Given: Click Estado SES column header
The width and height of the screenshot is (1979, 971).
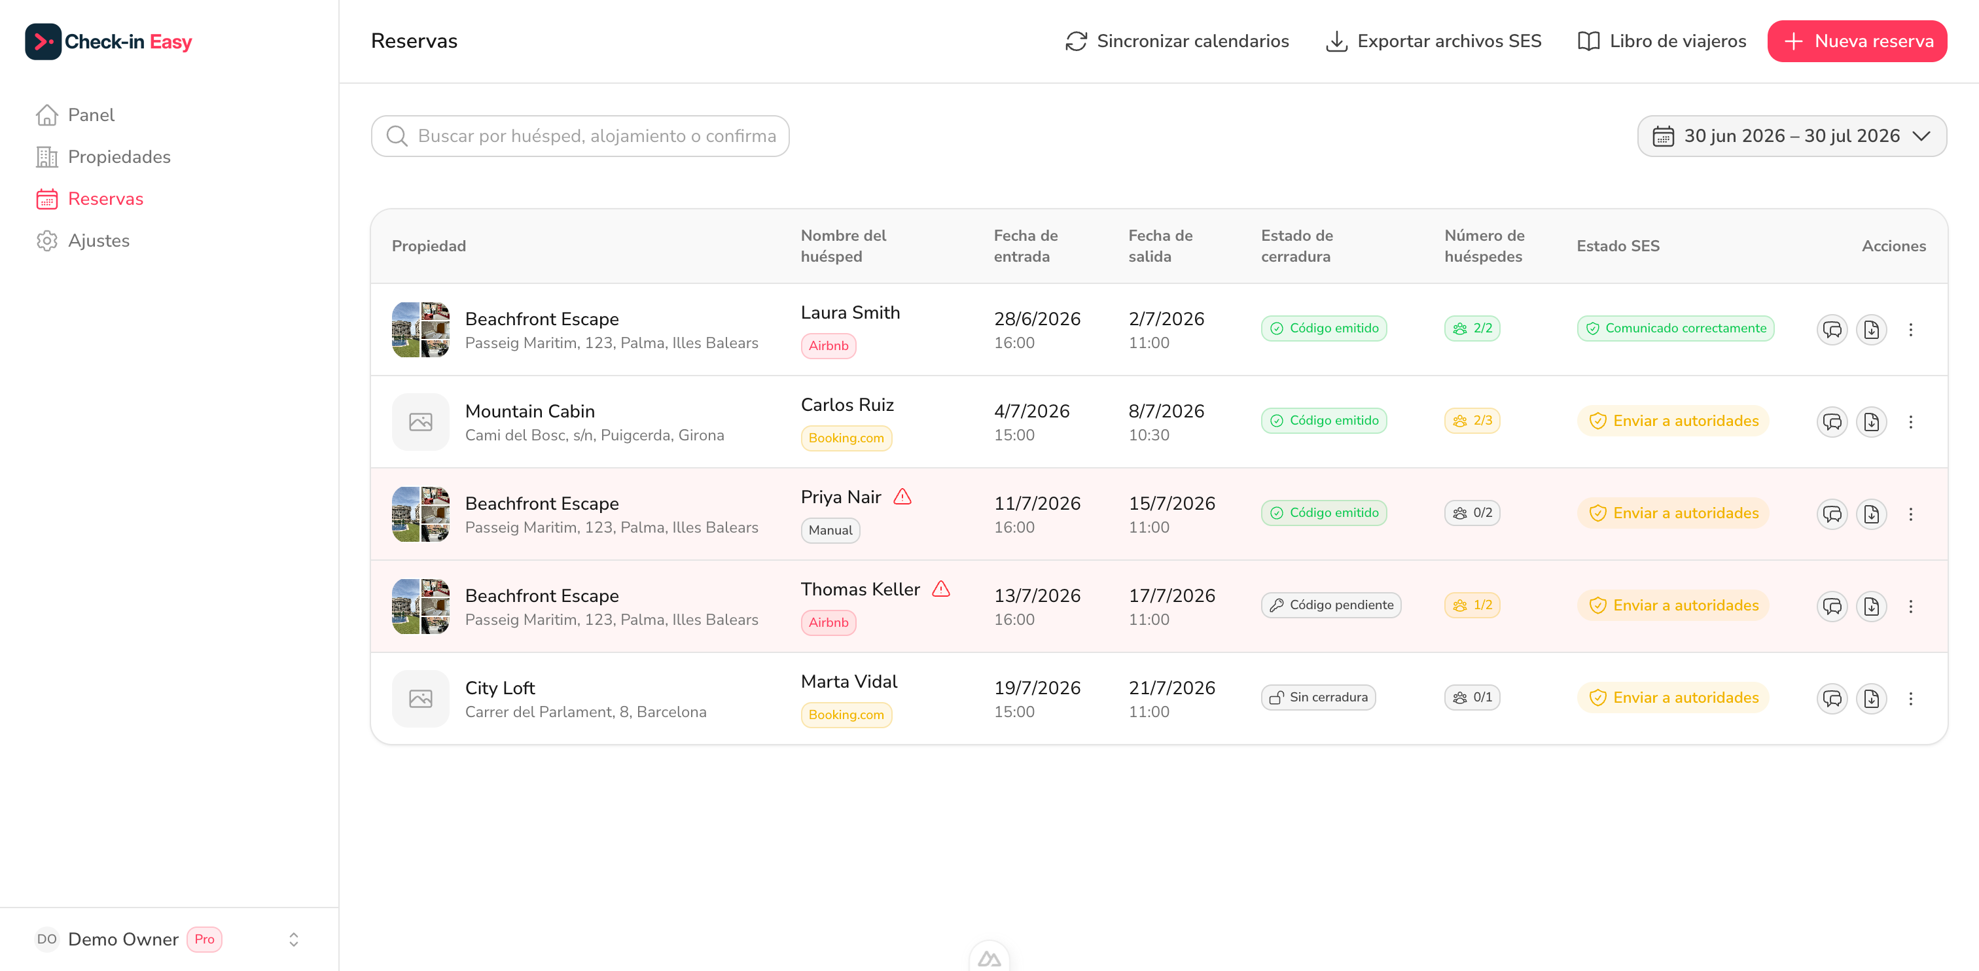Looking at the screenshot, I should tap(1618, 246).
